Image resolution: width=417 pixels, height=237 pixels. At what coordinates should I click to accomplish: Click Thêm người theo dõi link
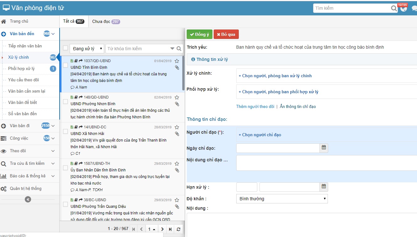(255, 106)
